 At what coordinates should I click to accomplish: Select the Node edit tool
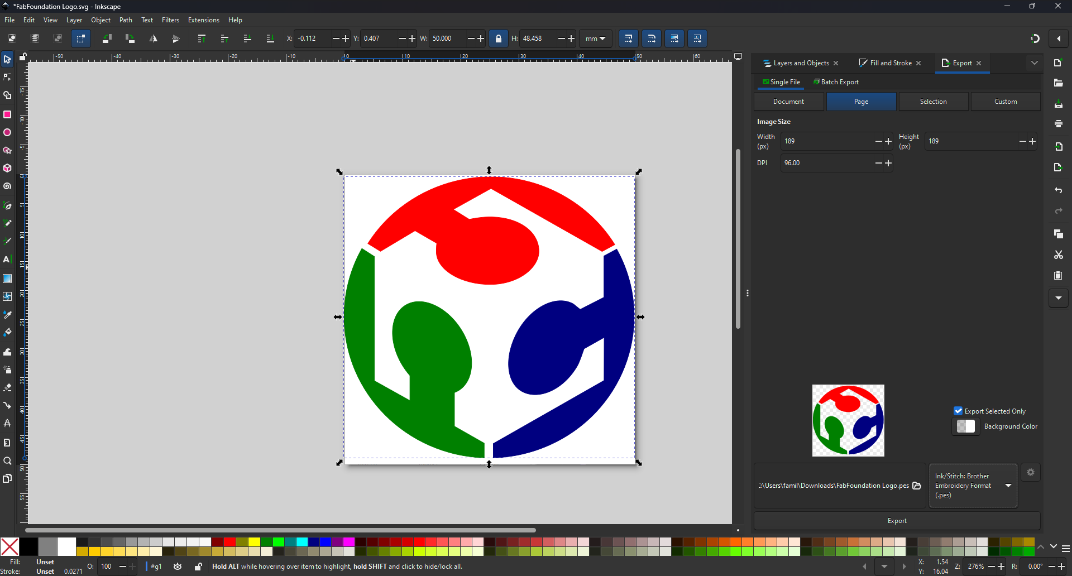pyautogui.click(x=7, y=78)
